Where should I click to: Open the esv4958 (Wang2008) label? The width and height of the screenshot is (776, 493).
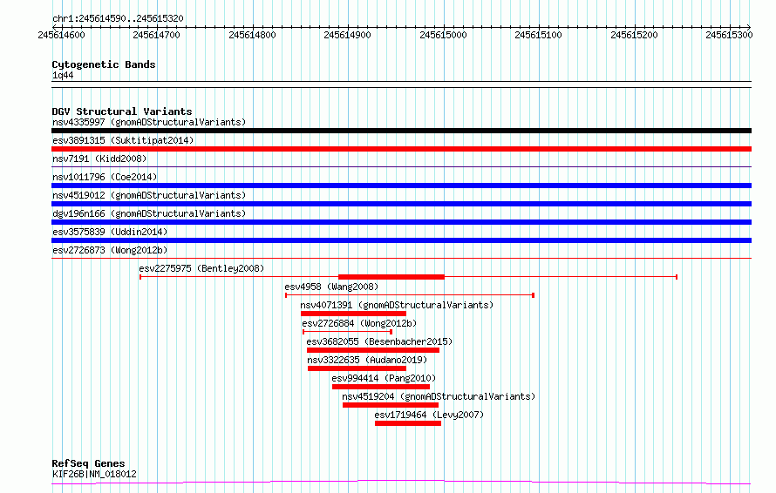point(331,287)
